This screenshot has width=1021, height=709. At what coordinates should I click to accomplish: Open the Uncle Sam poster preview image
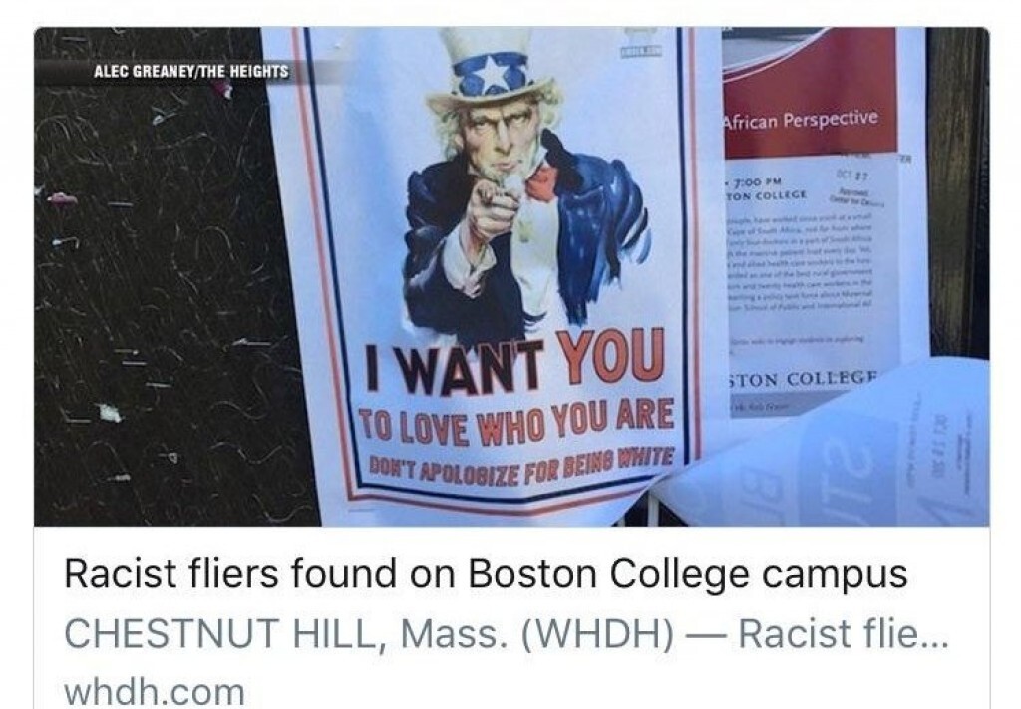tap(511, 276)
